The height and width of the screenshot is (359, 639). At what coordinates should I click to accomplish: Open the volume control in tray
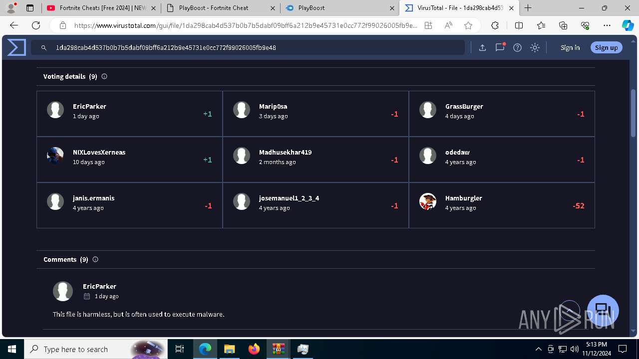tap(575, 349)
